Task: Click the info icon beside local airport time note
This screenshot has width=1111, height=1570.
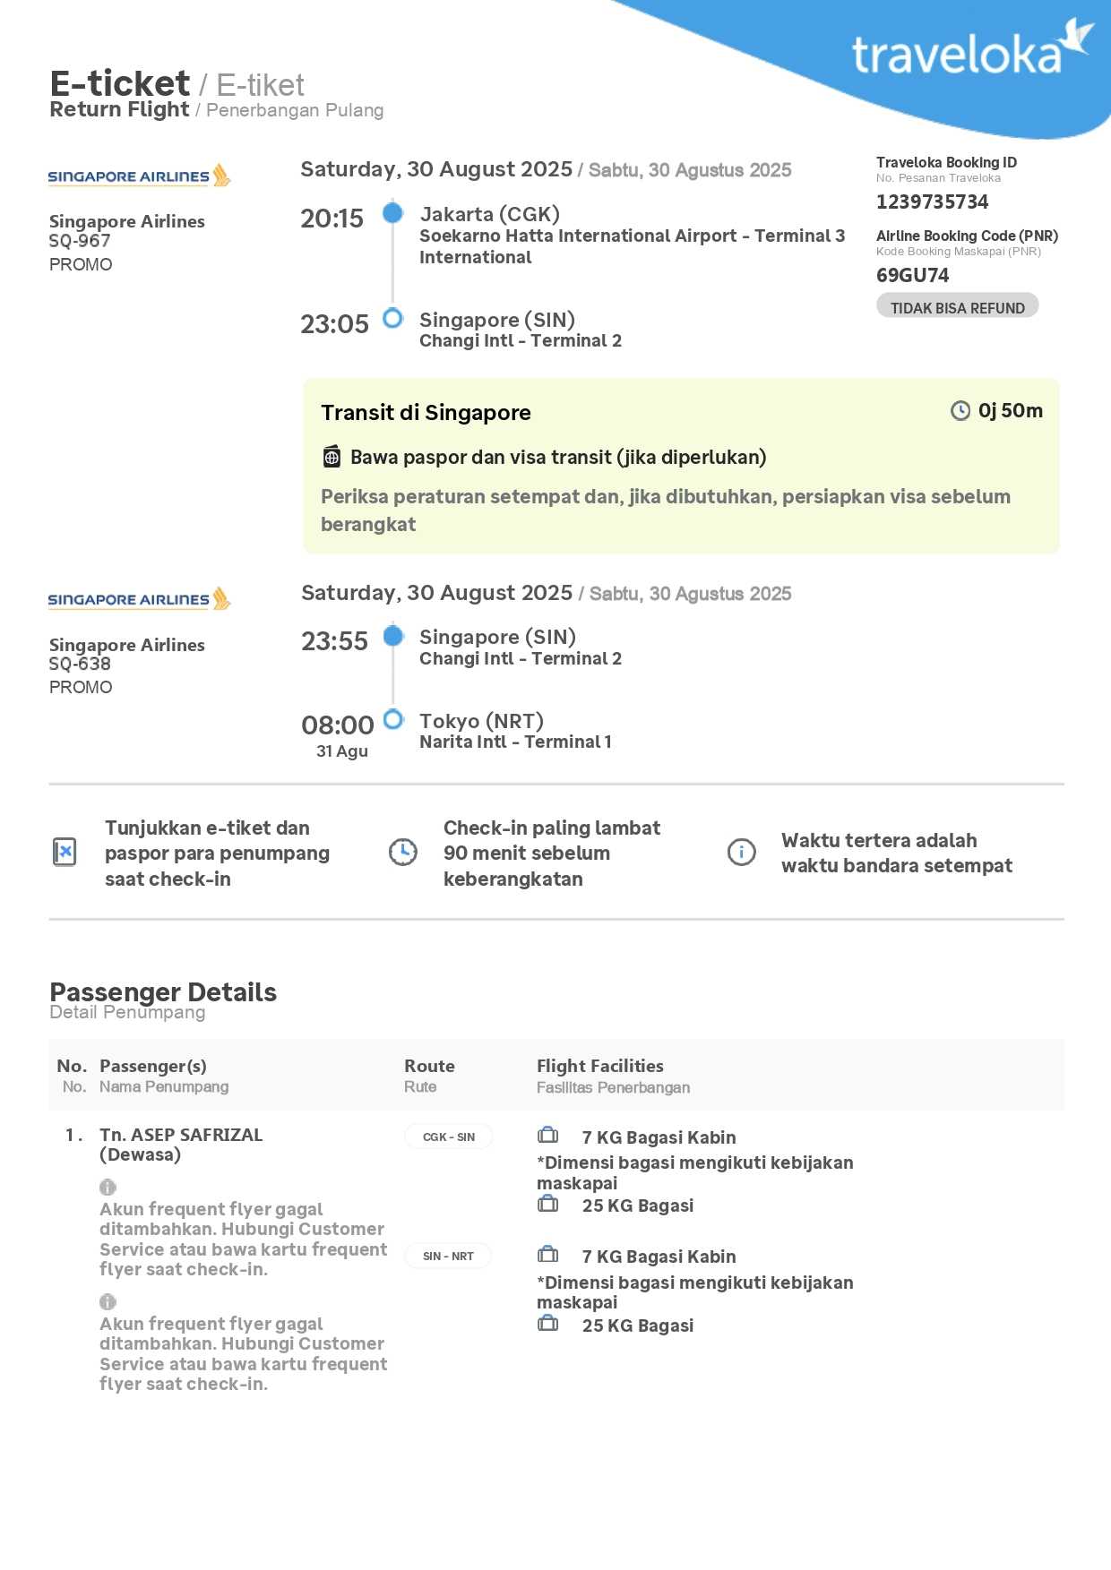Action: pos(741,852)
